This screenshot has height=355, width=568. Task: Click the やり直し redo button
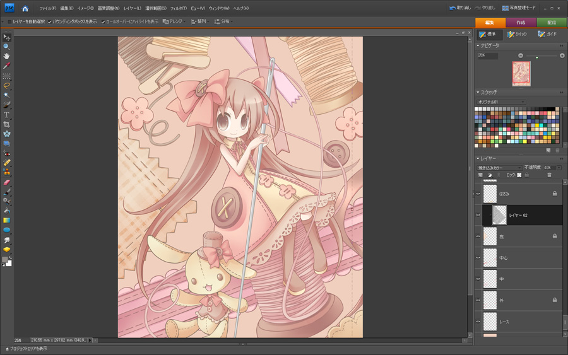(x=485, y=8)
